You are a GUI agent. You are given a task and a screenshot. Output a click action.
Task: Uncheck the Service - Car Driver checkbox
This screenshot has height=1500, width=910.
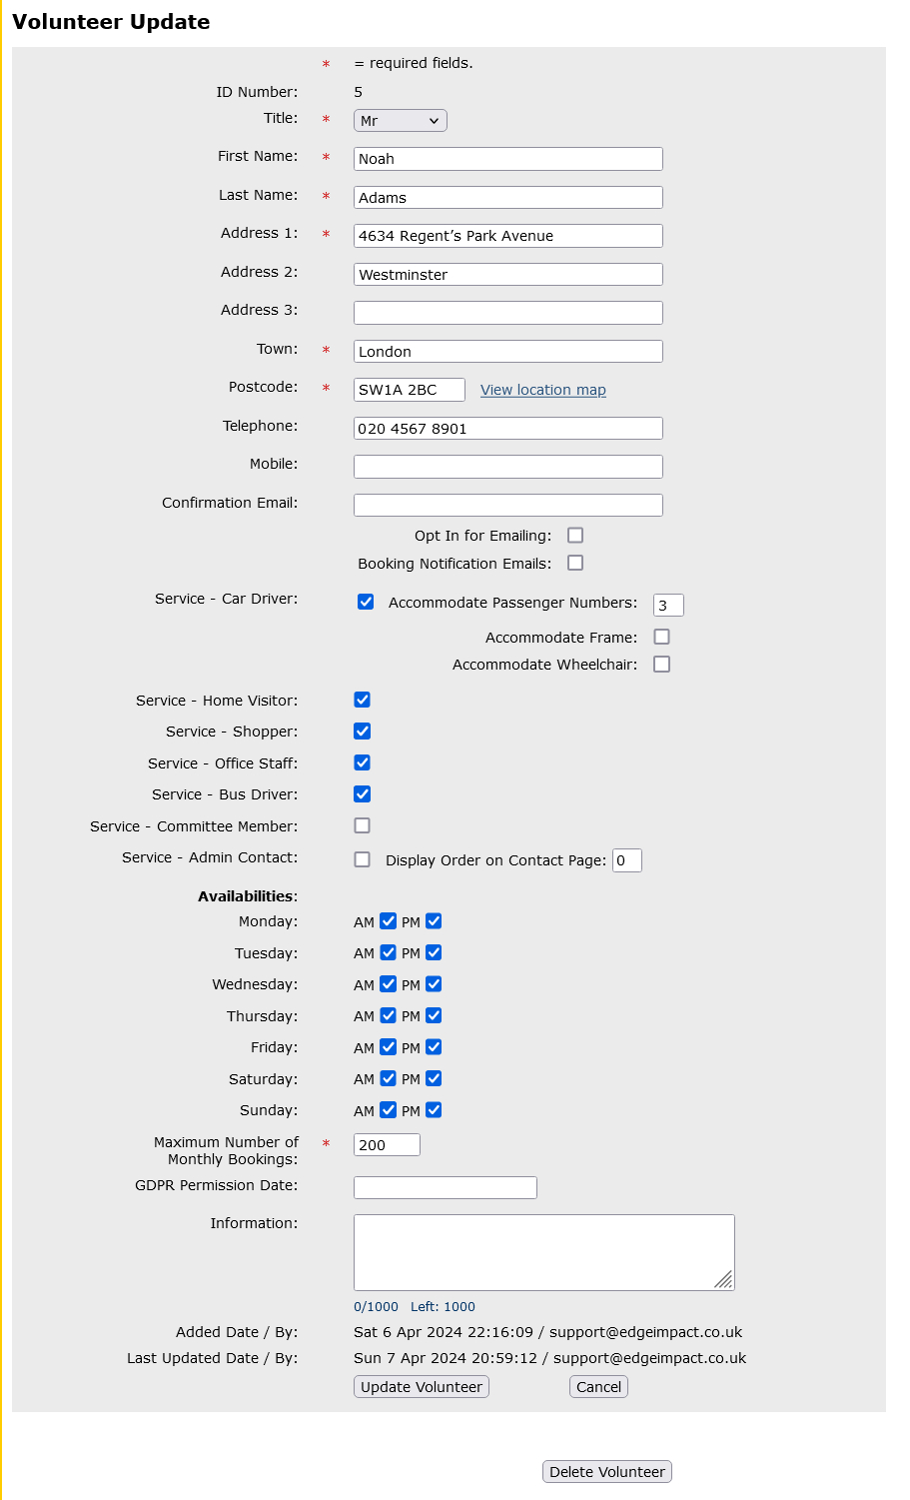click(x=366, y=602)
